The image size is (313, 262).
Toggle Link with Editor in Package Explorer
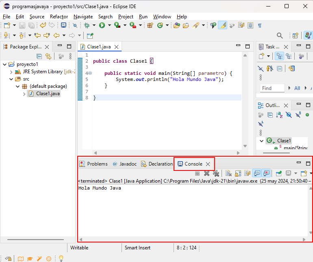coord(48,57)
